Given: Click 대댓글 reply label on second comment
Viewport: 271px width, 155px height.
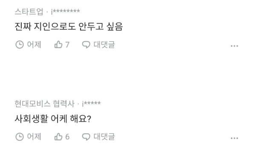Looking at the screenshot, I should [104, 137].
